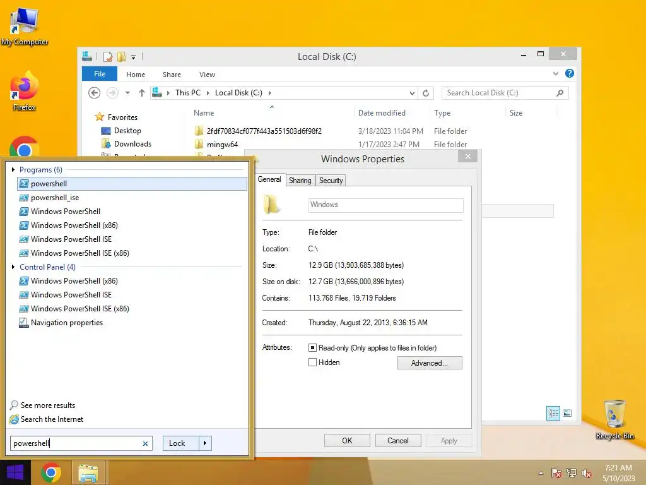Clear the powershell search text X
Viewport: 646px width, 485px height.
point(145,444)
